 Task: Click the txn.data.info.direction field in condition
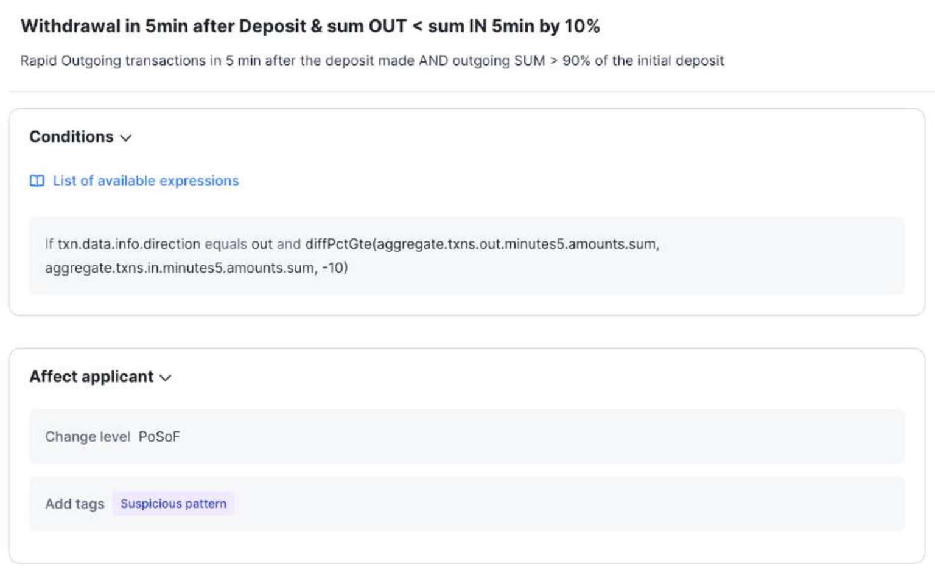tap(129, 244)
